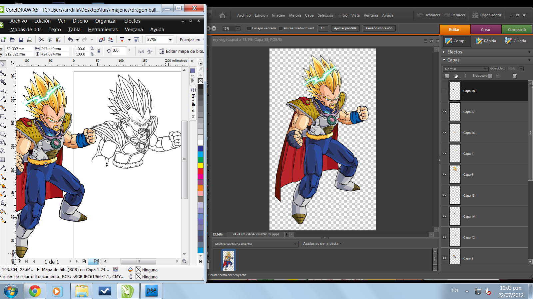
Task: Collapse the Capas panel
Action: click(444, 60)
